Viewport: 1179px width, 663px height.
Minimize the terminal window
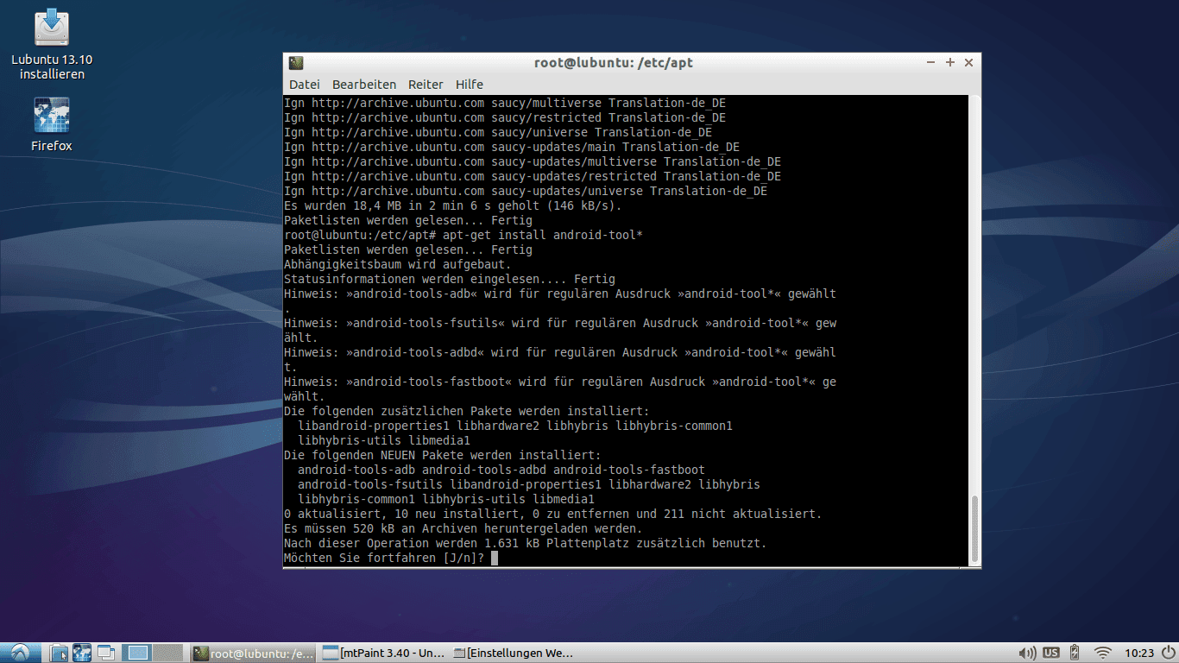coord(930,63)
